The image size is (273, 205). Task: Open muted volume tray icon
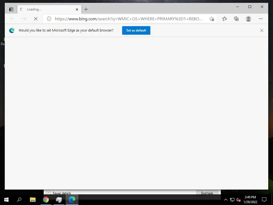(x=239, y=200)
